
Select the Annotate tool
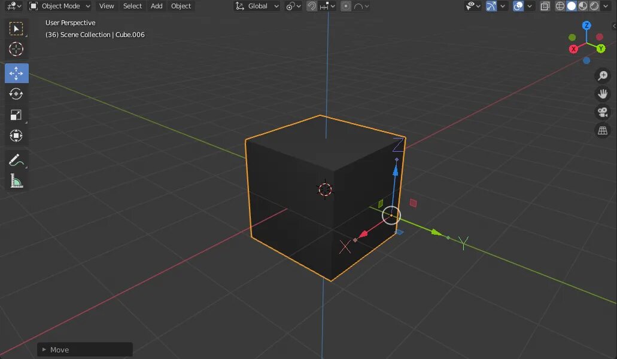coord(16,160)
